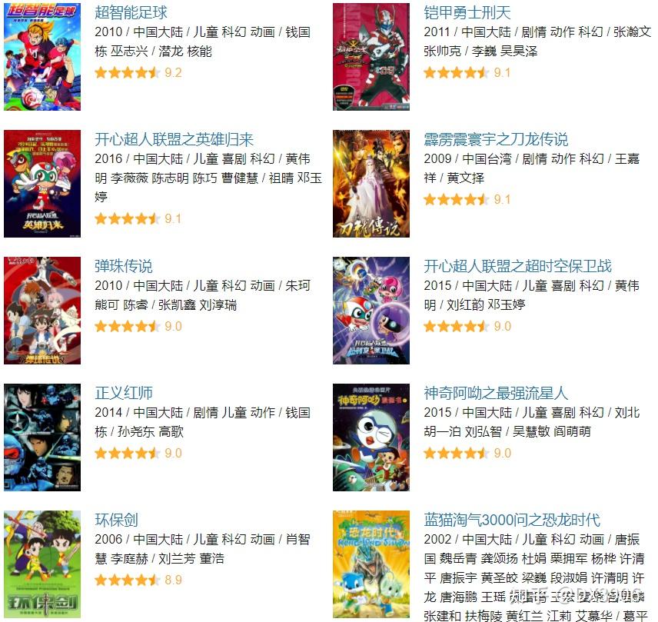This screenshot has height=622, width=658.
Task: Open 神奇阿呦之最强流星人 title link
Action: coord(496,393)
